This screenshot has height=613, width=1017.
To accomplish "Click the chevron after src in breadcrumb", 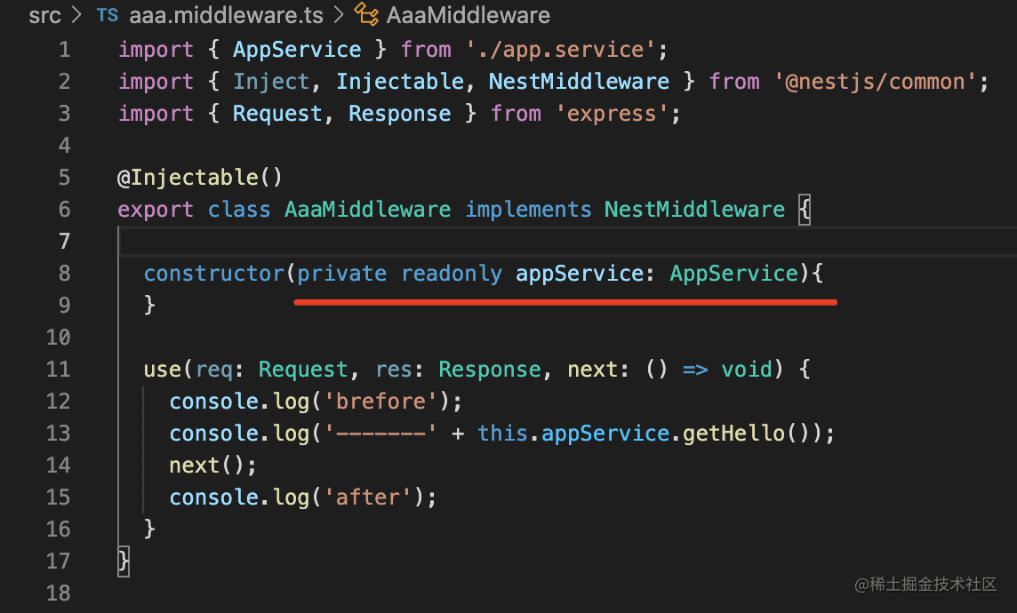I will [77, 16].
